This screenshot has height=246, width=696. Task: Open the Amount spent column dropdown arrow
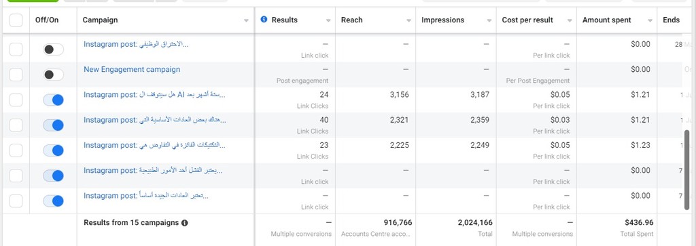tap(650, 20)
